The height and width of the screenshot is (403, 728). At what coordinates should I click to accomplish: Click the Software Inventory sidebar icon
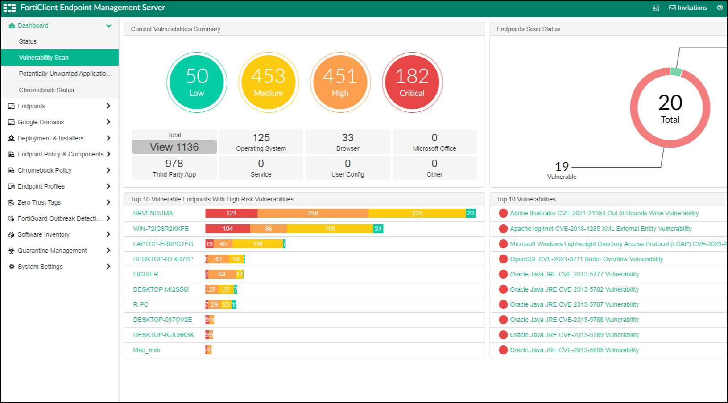pyautogui.click(x=12, y=234)
